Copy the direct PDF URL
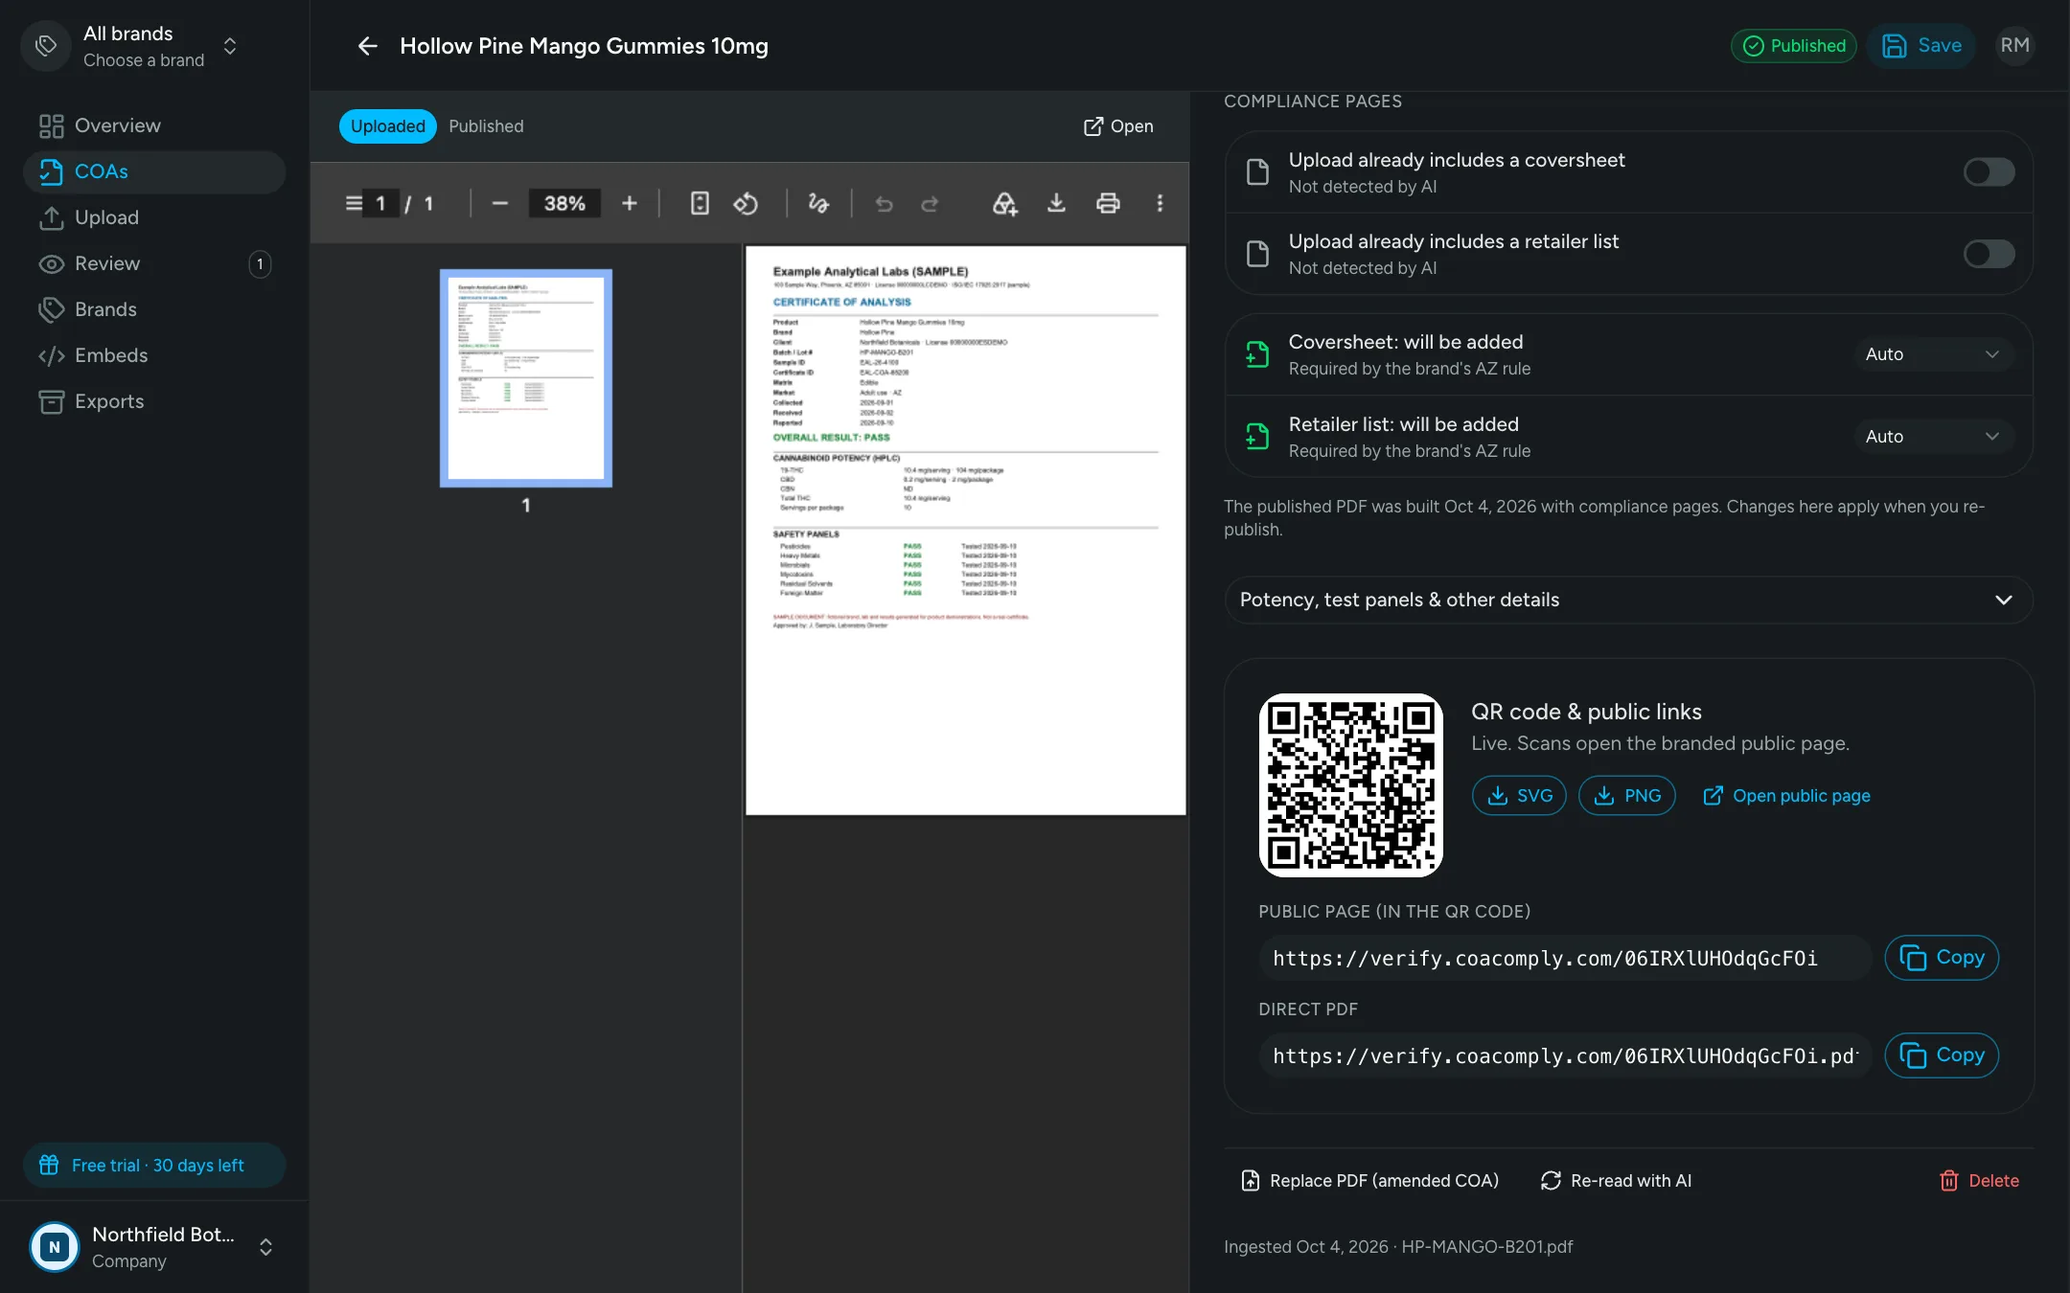The height and width of the screenshot is (1293, 2070). pyautogui.click(x=1942, y=1055)
